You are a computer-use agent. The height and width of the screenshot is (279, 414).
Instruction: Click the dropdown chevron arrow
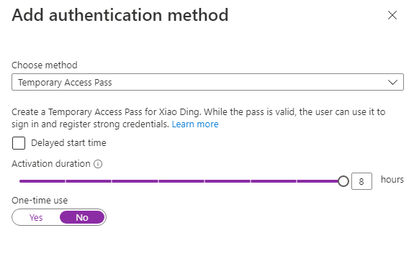pos(392,82)
